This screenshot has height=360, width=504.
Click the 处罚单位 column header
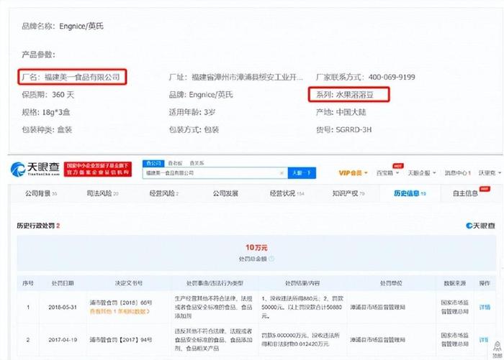click(x=391, y=283)
